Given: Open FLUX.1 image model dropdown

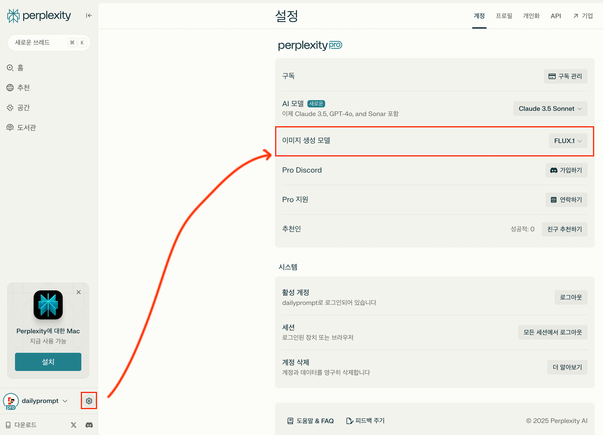Looking at the screenshot, I should pyautogui.click(x=568, y=141).
